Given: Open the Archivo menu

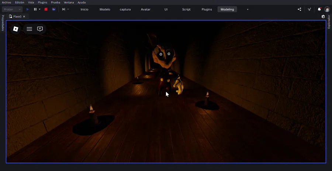Looking at the screenshot, I should [x=6, y=3].
